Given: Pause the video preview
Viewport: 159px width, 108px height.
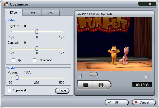Looking at the screenshot, I should [102, 85].
